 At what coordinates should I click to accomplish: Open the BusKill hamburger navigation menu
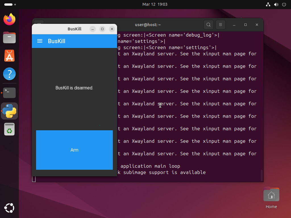point(40,41)
